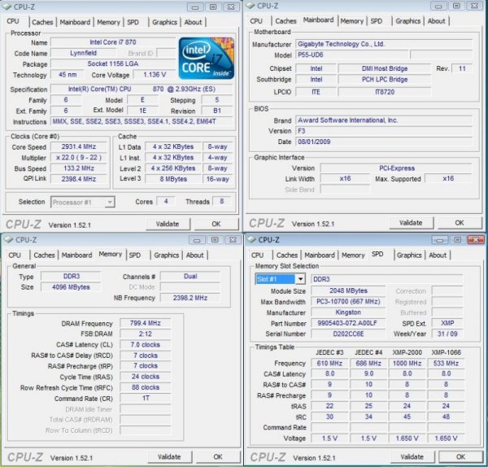Click the '7.0 clocks' CAS latency value

[146, 345]
